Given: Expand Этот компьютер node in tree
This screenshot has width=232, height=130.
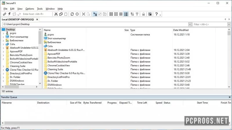Looking at the screenshot, I should point(3,37).
